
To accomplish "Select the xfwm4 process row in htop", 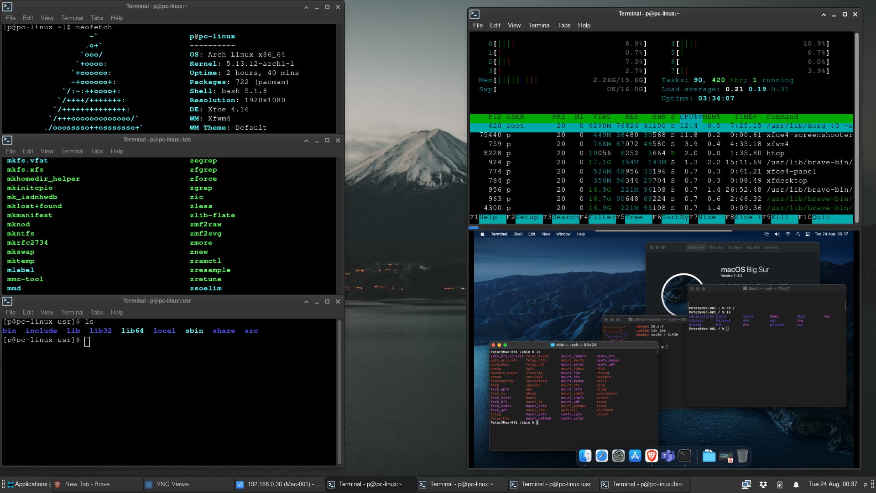I will [x=662, y=144].
